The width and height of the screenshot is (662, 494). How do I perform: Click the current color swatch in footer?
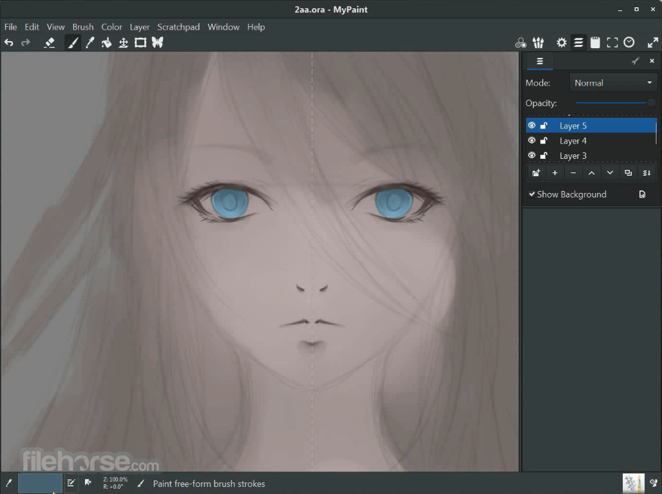[x=40, y=483]
